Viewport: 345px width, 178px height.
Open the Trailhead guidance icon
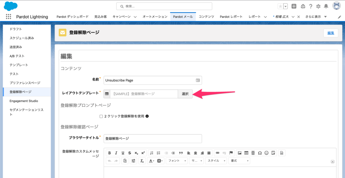pyautogui.click(x=303, y=6)
